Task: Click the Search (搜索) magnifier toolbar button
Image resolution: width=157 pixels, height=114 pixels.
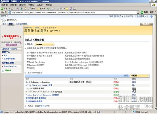Action: click(x=32, y=9)
